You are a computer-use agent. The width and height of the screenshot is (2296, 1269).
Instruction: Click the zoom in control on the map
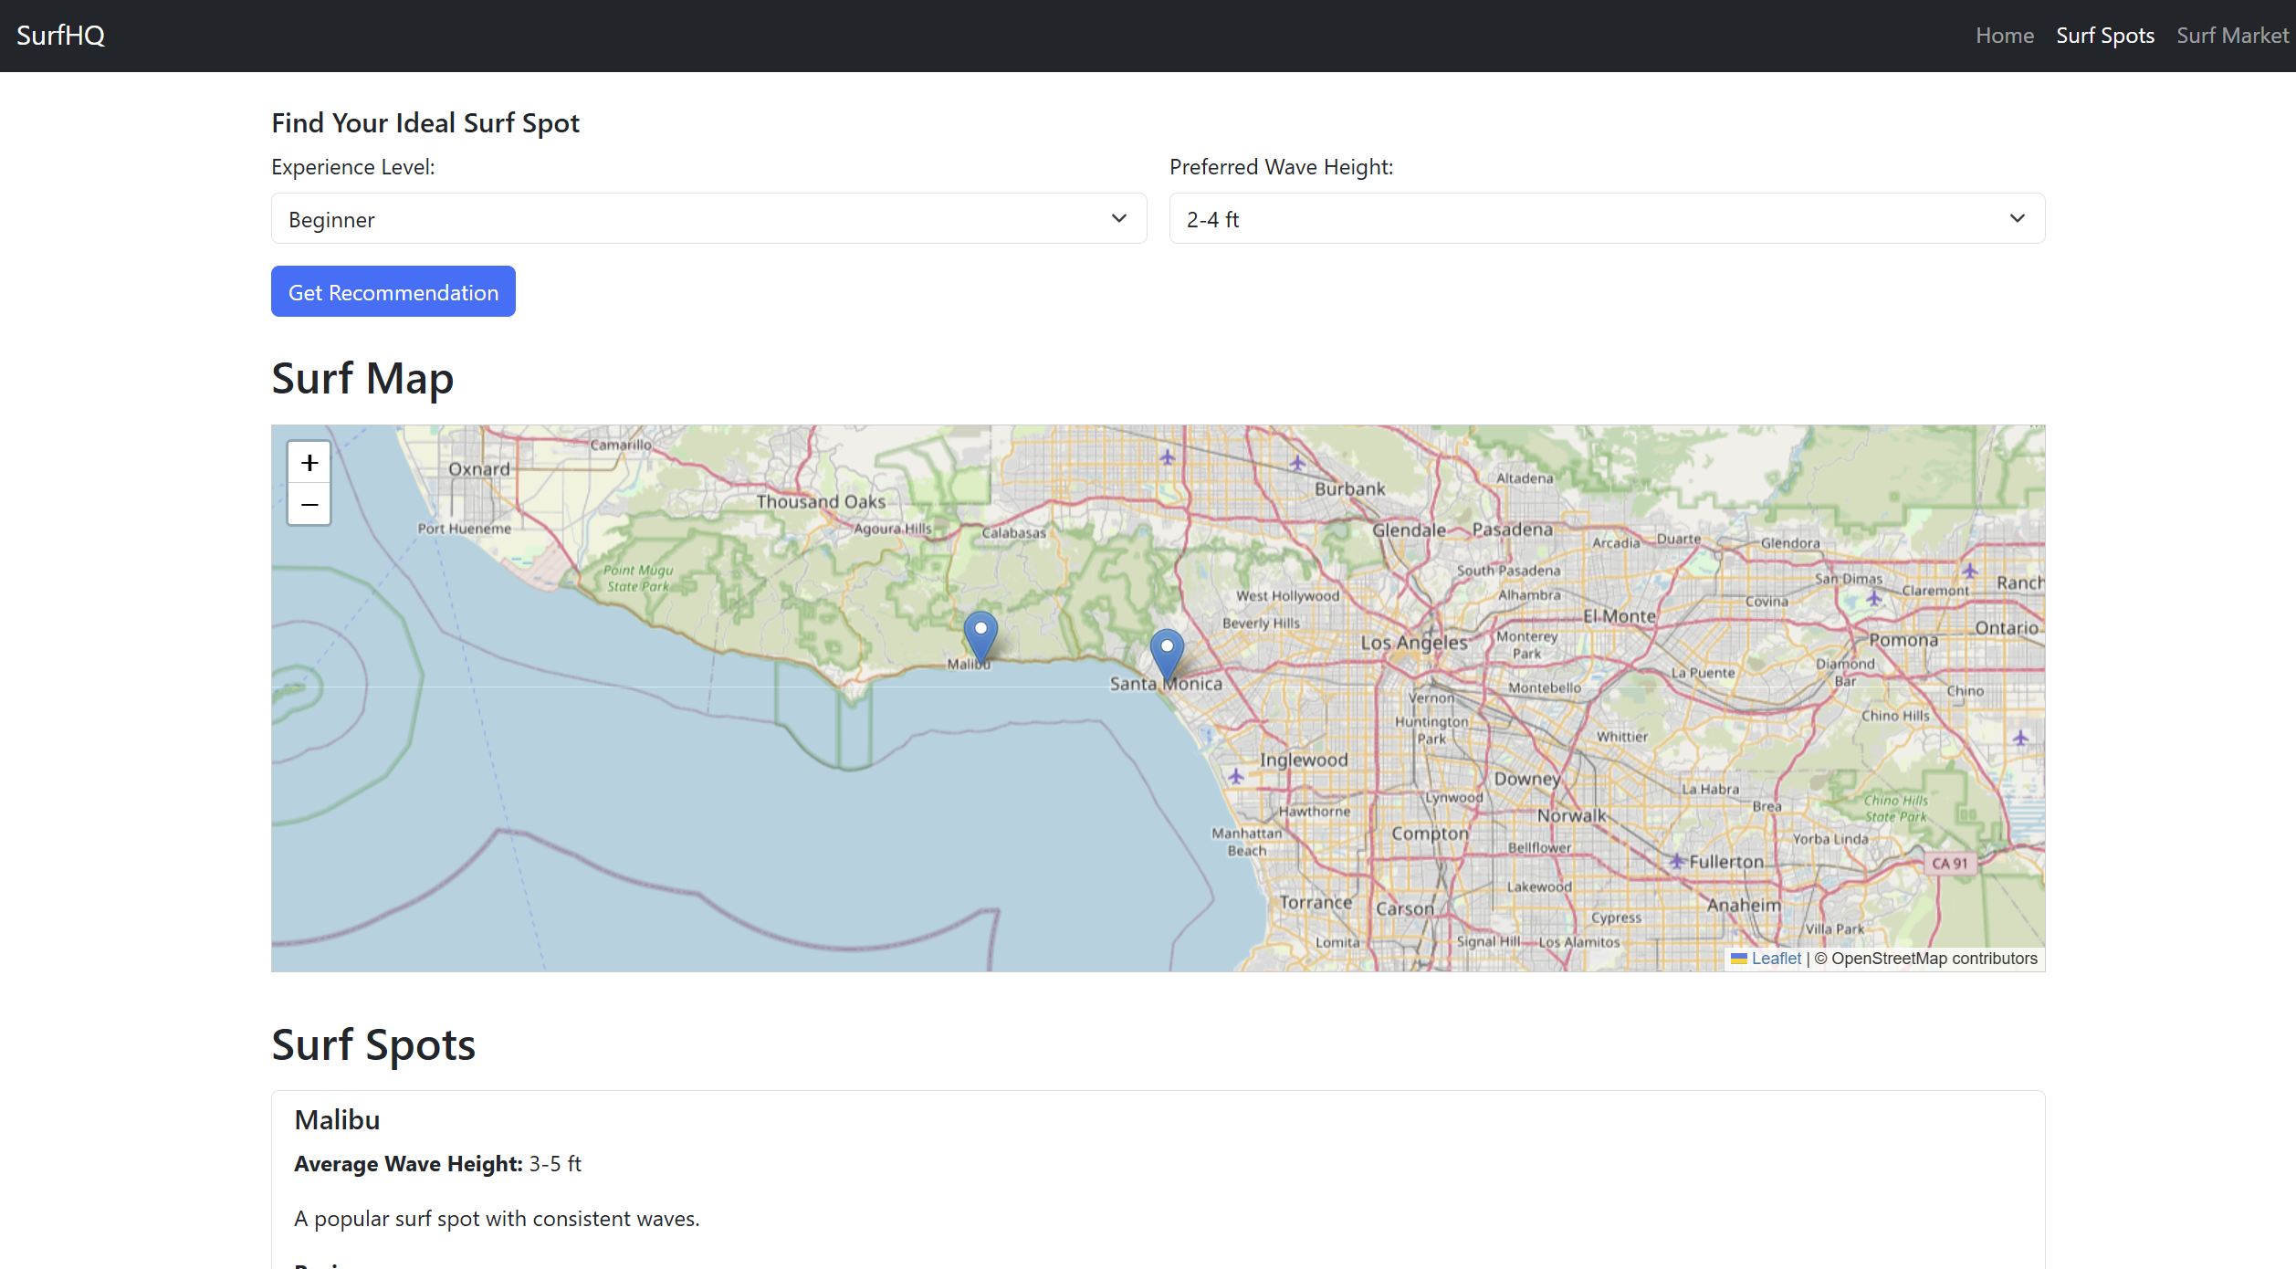coord(309,462)
